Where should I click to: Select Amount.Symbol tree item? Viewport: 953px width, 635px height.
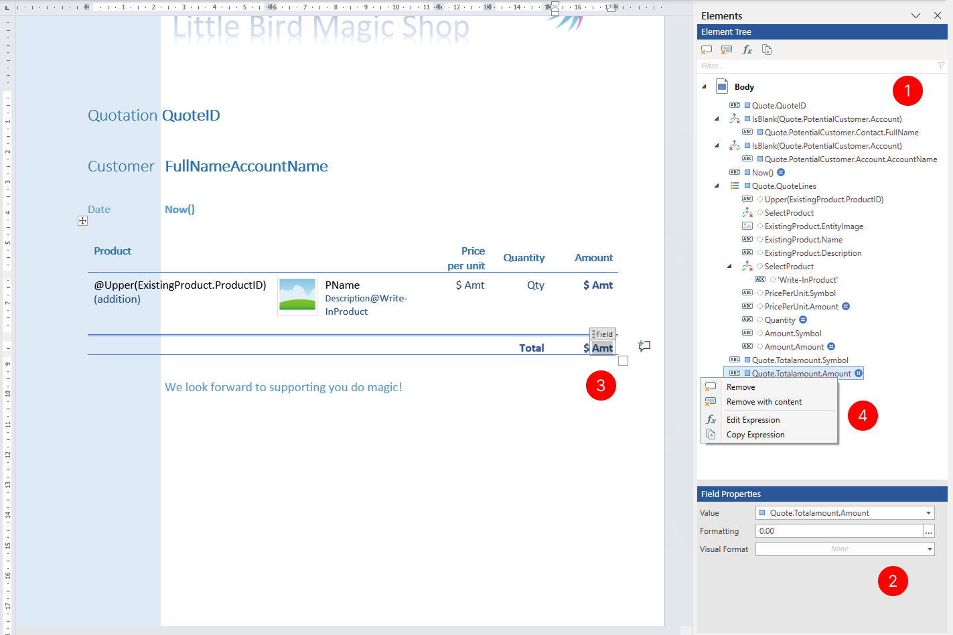792,333
